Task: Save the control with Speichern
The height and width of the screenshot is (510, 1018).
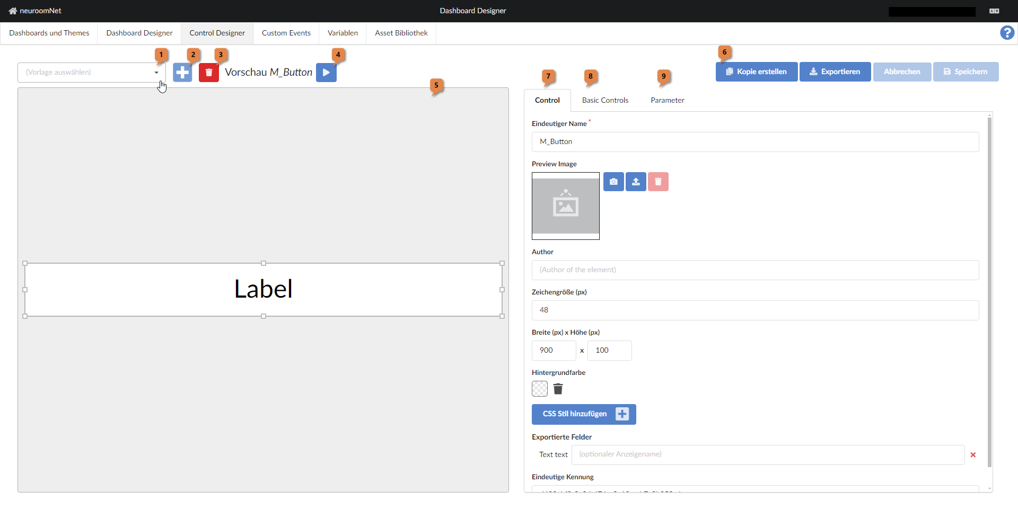Action: [x=966, y=71]
